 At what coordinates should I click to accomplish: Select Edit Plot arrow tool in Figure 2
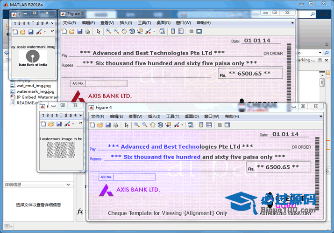point(98,31)
